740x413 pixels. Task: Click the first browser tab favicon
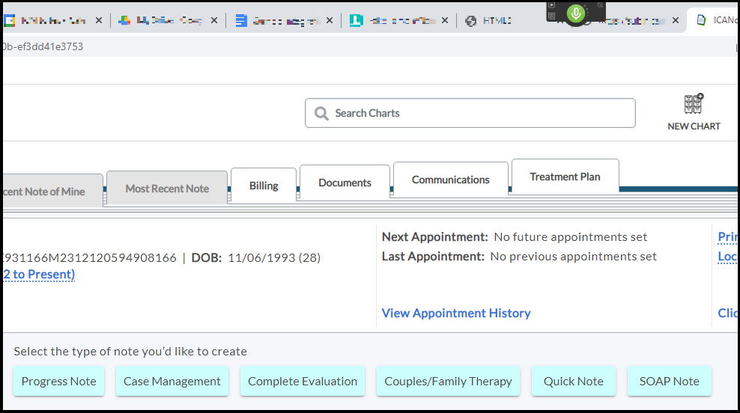[x=10, y=20]
